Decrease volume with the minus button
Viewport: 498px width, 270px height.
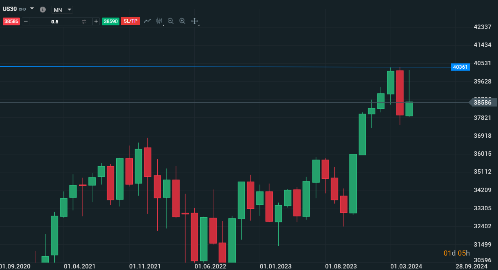click(x=26, y=21)
